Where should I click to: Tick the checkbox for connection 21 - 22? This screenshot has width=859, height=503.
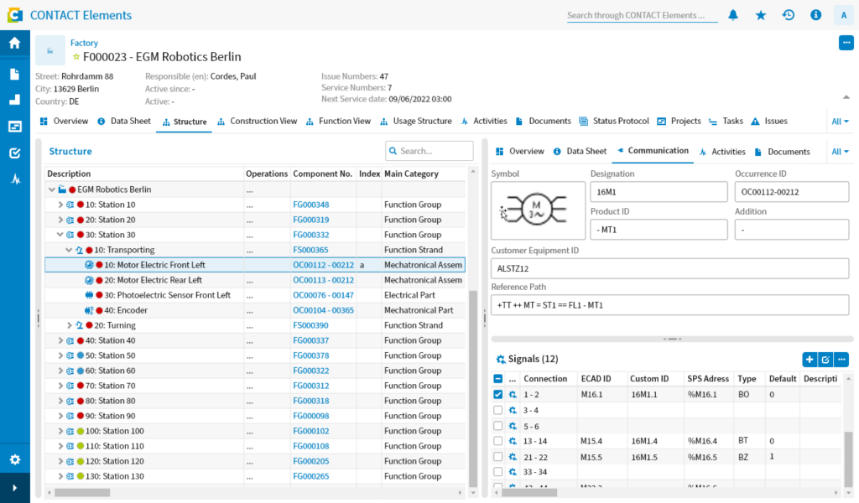click(x=498, y=456)
